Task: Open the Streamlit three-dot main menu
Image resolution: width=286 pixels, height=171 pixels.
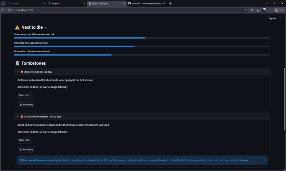Action: [280, 18]
